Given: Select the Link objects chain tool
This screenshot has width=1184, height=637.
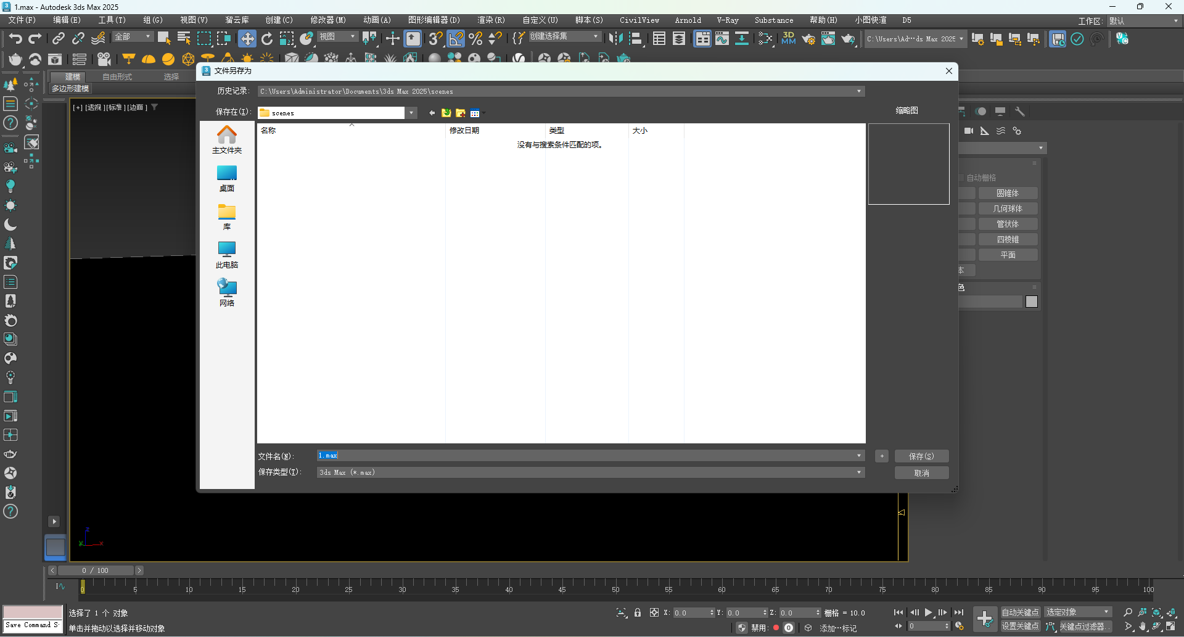Looking at the screenshot, I should click(x=58, y=39).
